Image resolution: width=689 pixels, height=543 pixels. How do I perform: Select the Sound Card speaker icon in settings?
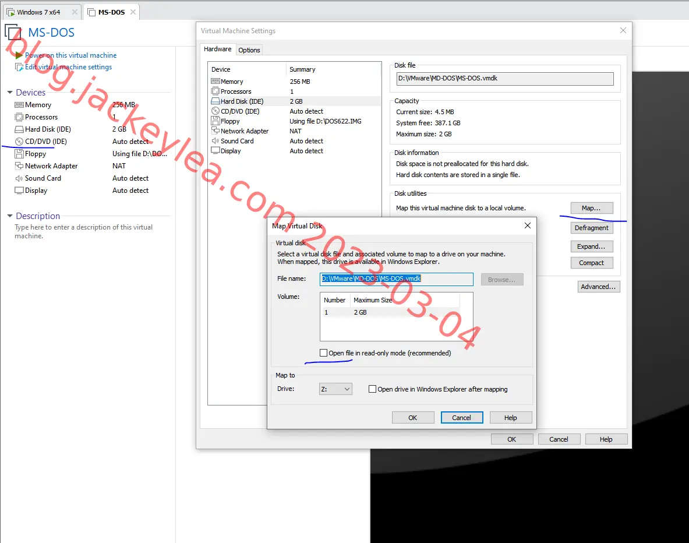click(215, 140)
